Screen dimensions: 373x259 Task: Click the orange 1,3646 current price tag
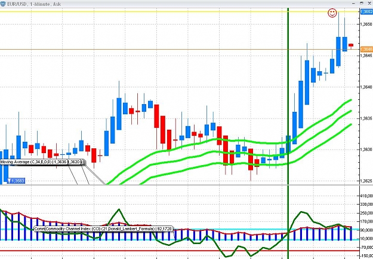coord(366,50)
